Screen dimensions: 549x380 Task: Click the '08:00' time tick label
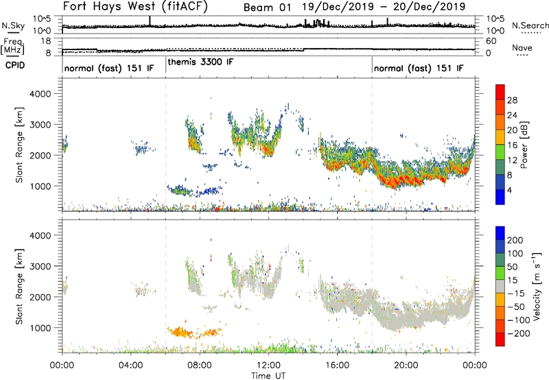point(200,366)
